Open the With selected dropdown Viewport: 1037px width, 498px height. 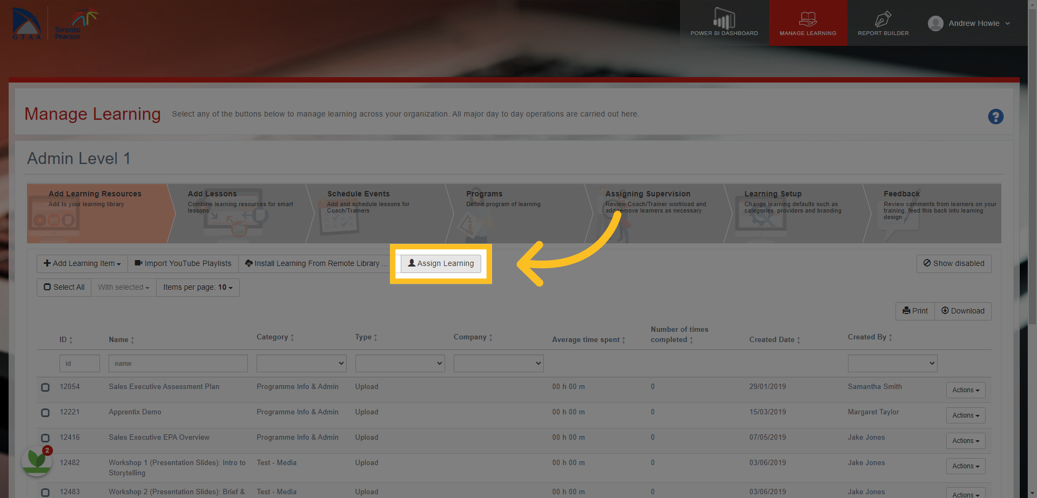coord(124,288)
